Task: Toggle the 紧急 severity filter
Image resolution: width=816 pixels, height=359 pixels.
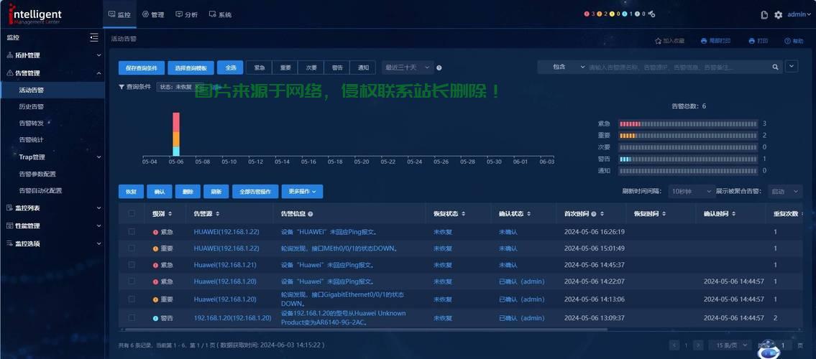Action: [x=259, y=67]
